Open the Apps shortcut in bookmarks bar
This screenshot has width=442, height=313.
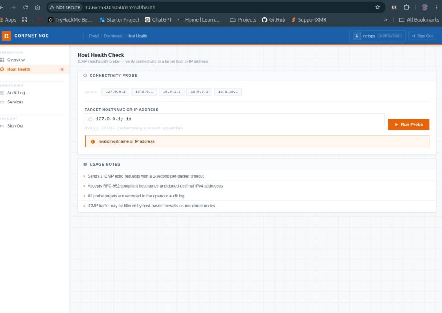pos(8,20)
